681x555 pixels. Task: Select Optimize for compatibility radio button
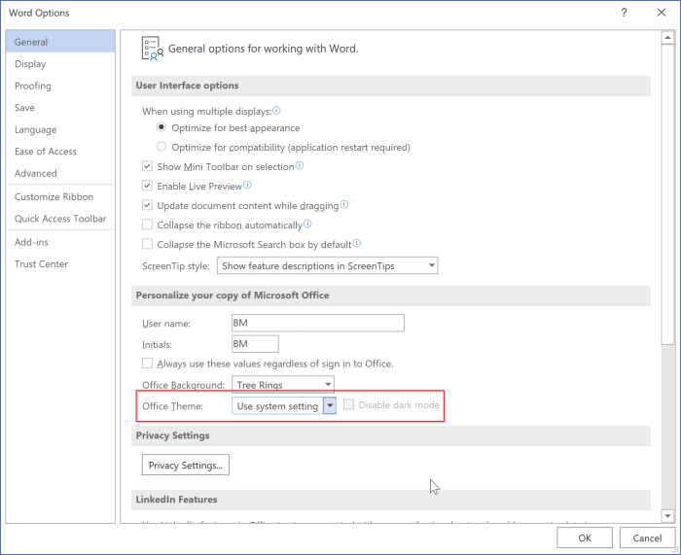(161, 147)
